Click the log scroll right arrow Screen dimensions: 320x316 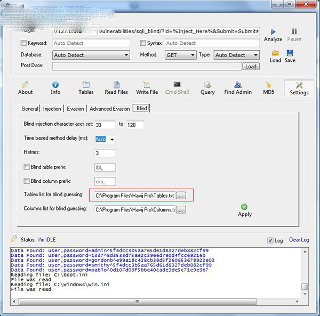tap(297, 302)
